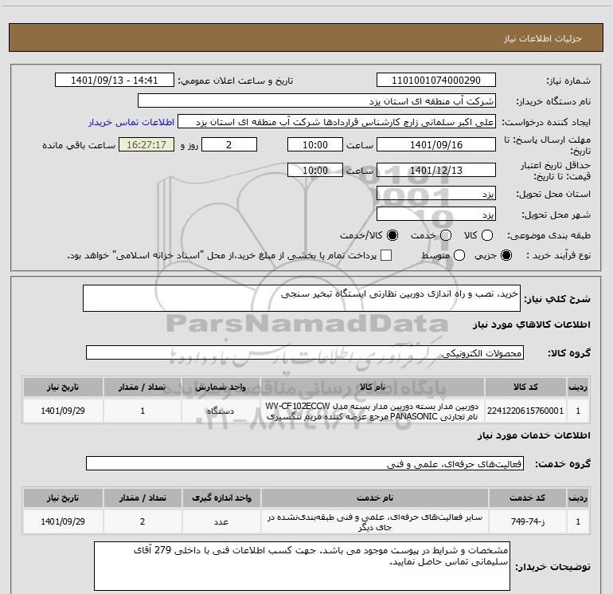The height and width of the screenshot is (594, 613).
Task: Click the کد کالا column header
Action: (525, 387)
